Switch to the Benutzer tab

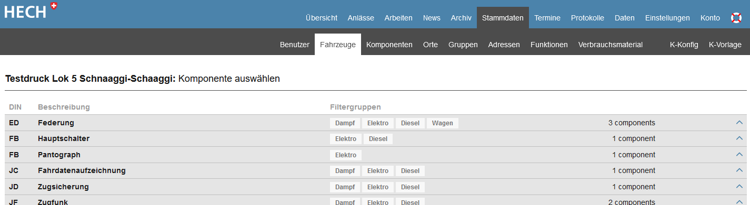click(295, 45)
